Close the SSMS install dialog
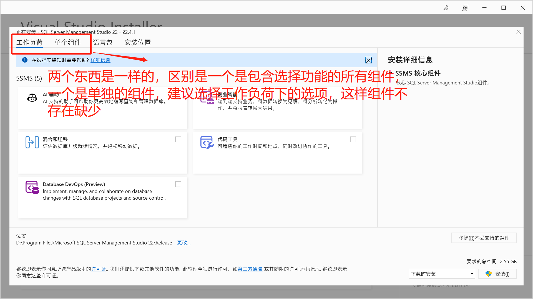Screen dimensions: 533x299 coord(518,32)
